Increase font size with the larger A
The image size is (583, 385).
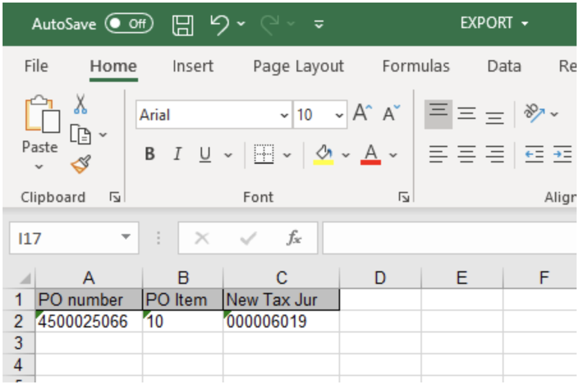(361, 114)
